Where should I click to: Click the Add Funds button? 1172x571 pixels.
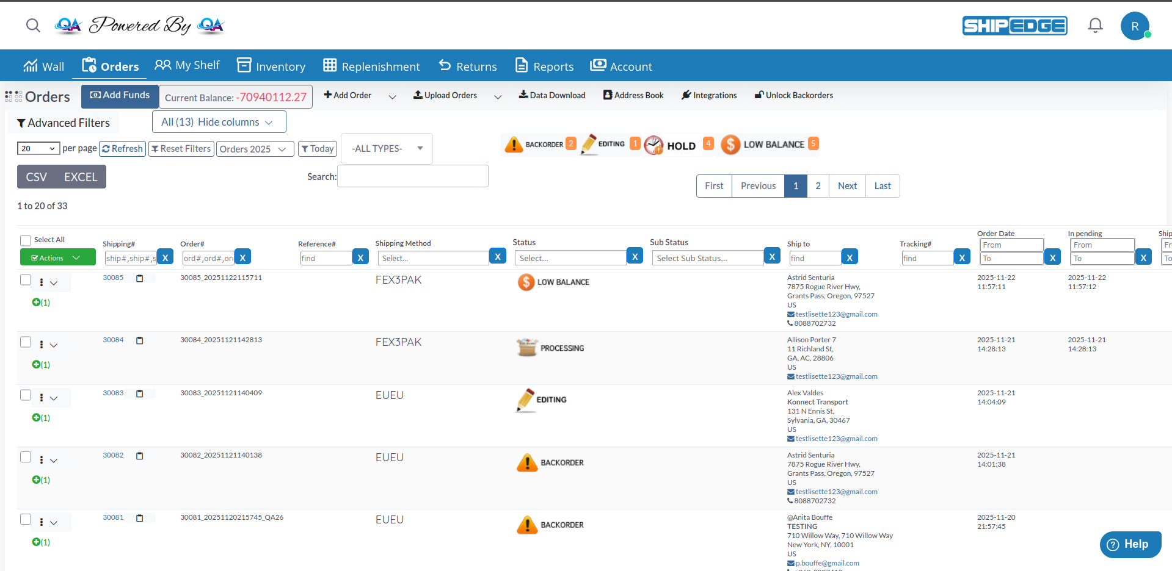(x=120, y=95)
